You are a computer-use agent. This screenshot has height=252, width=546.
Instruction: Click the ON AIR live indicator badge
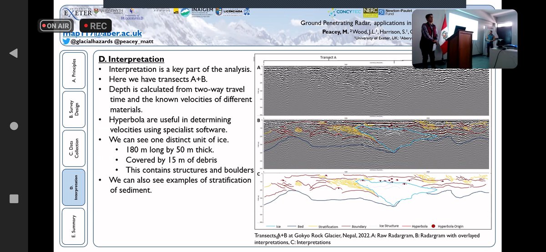point(56,26)
